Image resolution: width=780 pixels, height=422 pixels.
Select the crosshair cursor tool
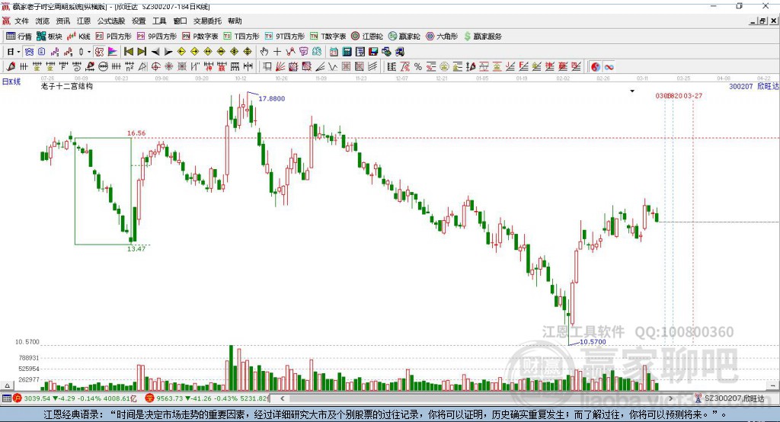(x=277, y=52)
